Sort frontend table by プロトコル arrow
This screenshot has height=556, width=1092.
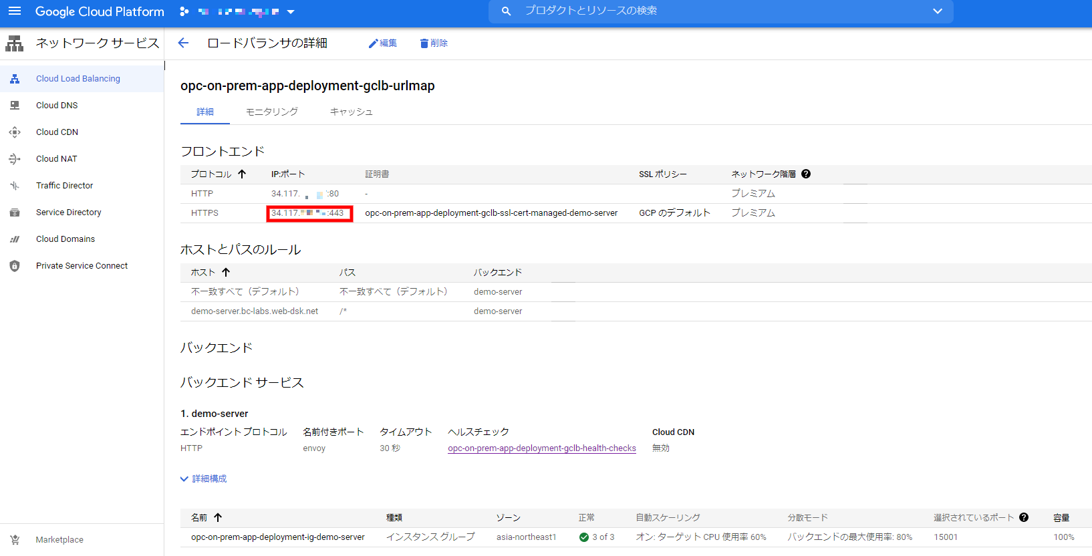[242, 174]
